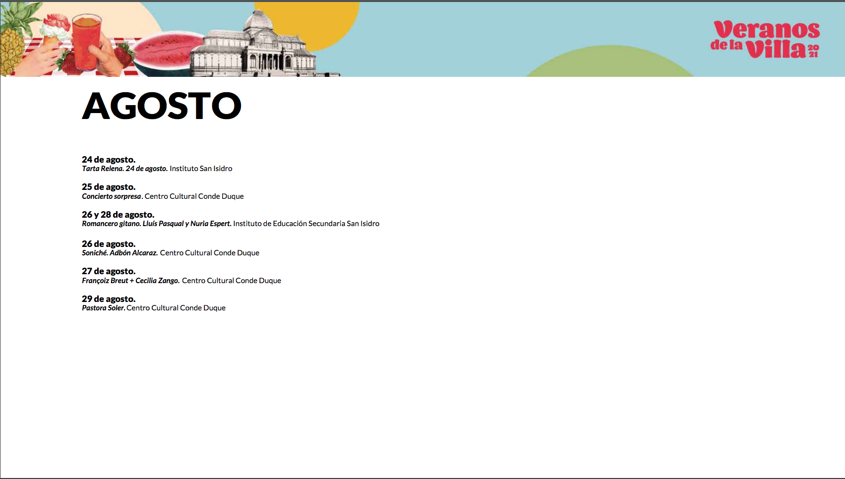Select 'Françoiz Breut + Cecilia Zango.' title
The height and width of the screenshot is (479, 845).
pyautogui.click(x=131, y=281)
